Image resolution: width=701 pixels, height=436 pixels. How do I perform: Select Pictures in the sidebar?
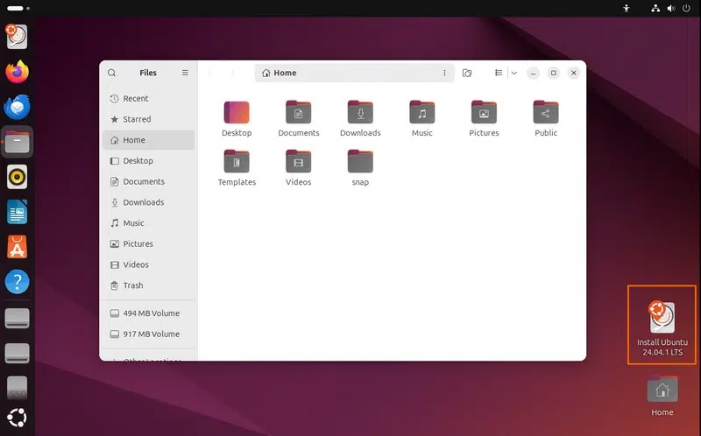(148, 244)
